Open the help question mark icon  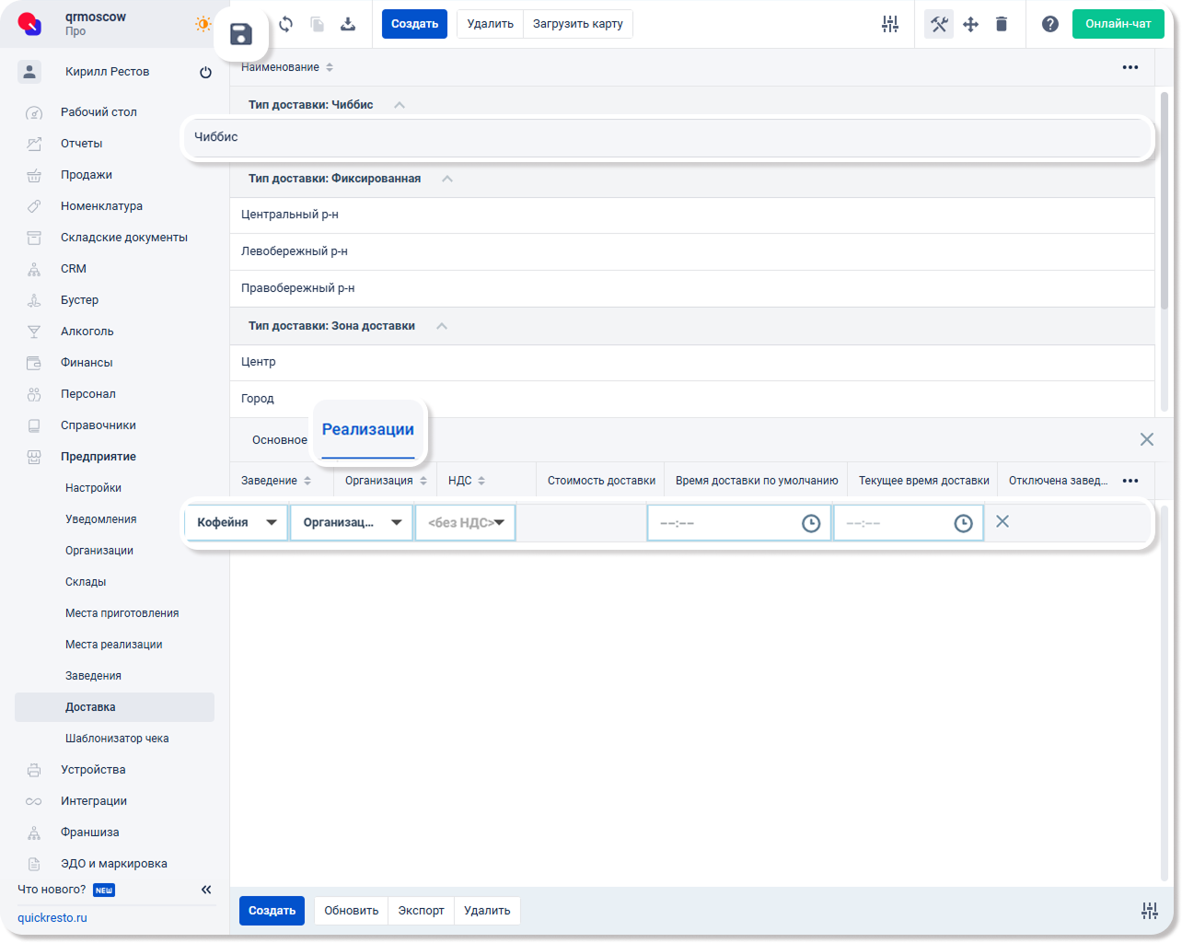[1049, 24]
